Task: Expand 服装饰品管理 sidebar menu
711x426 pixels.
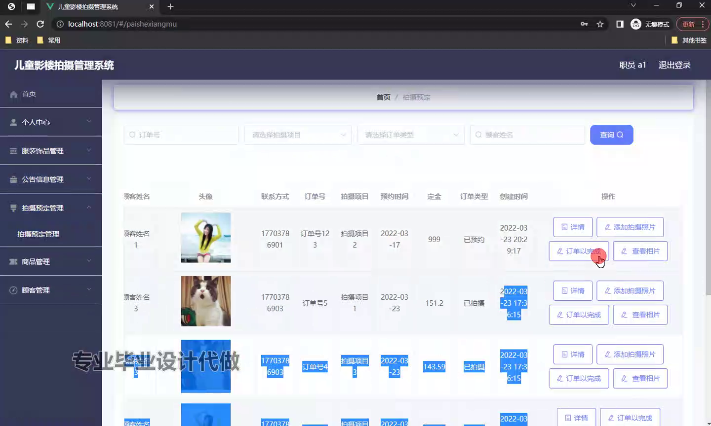Action: pos(51,151)
